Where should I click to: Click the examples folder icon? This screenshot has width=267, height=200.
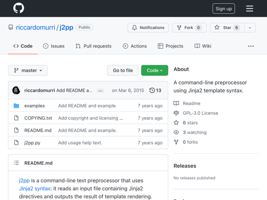click(x=16, y=105)
